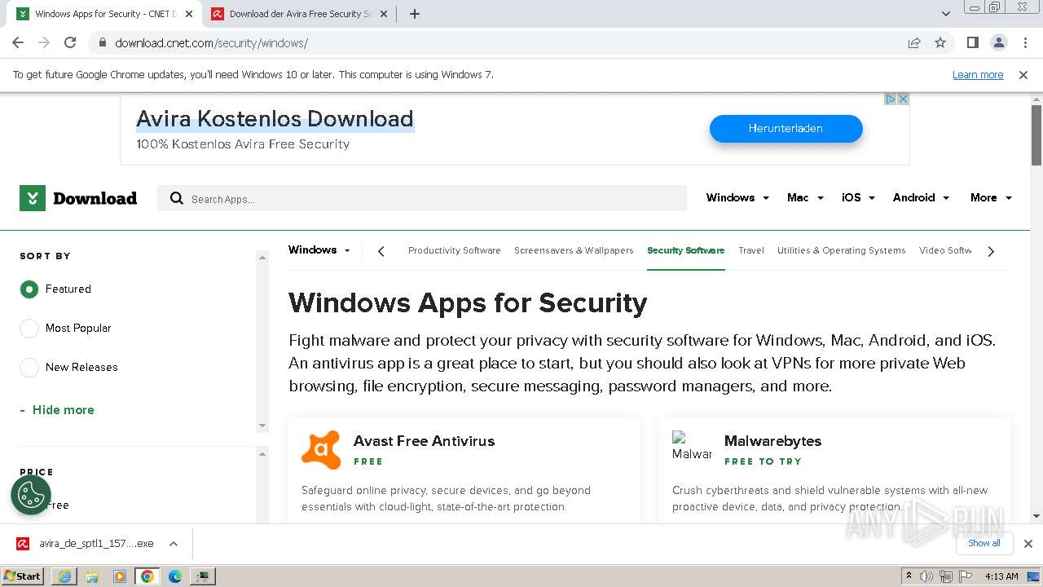Viewport: 1043px width, 587px height.
Task: Bookmark this page with the star icon
Action: point(940,42)
